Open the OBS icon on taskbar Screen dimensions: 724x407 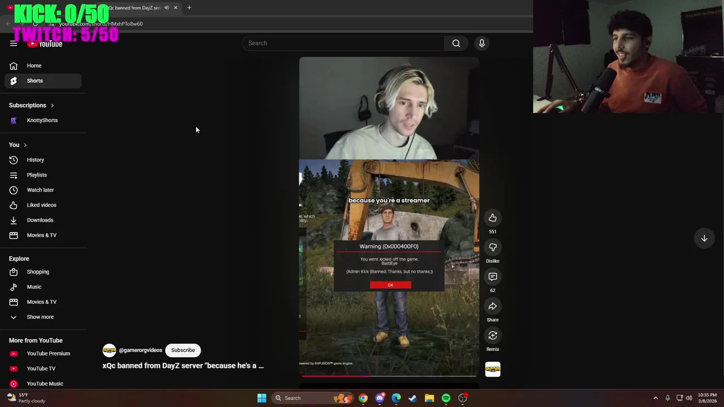463,398
